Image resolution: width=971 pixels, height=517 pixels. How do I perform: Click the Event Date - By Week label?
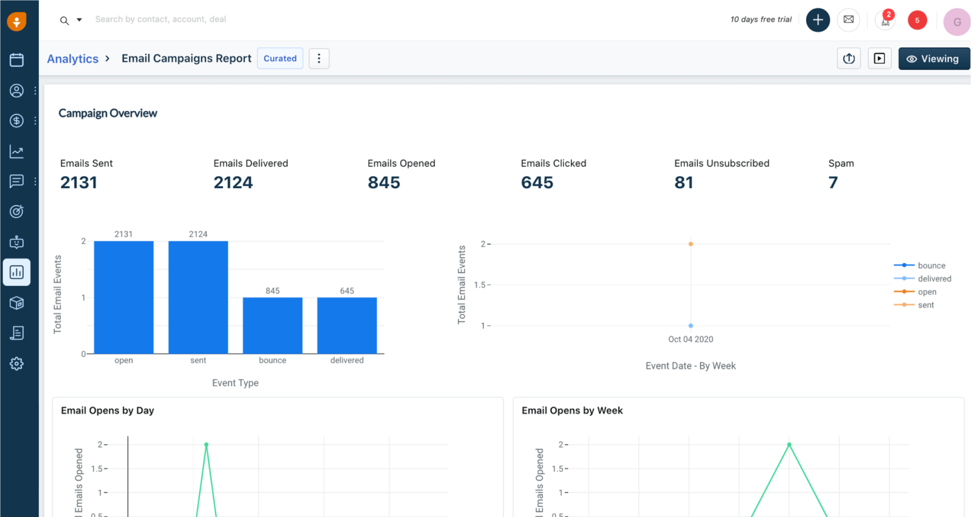coord(691,366)
